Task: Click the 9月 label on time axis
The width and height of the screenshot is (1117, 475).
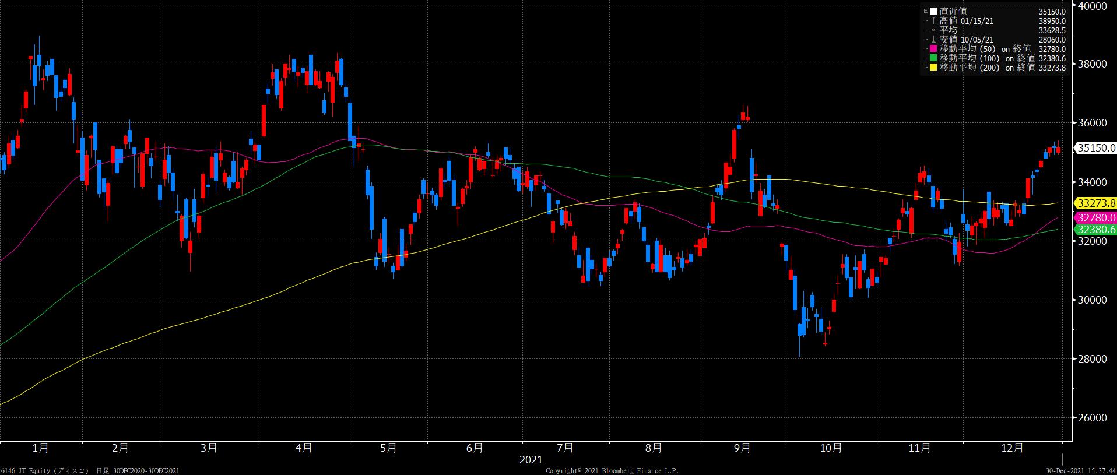Action: pyautogui.click(x=742, y=448)
